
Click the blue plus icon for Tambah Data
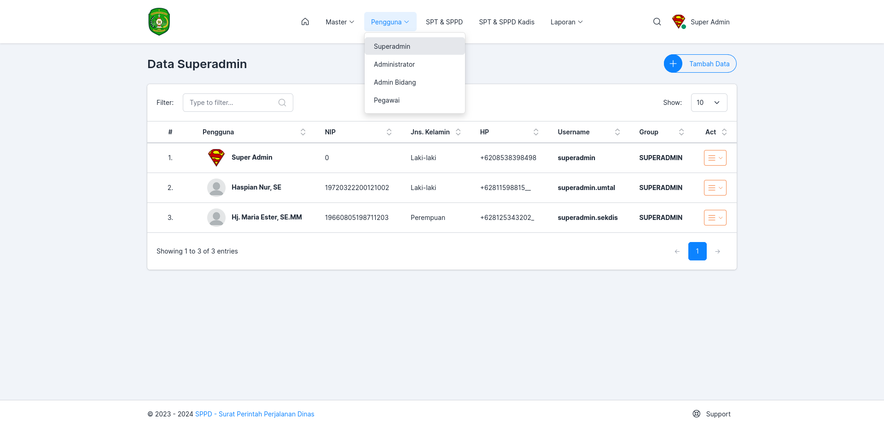[x=673, y=63]
